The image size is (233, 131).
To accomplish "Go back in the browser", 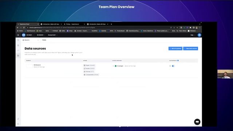I will (x=17, y=28).
